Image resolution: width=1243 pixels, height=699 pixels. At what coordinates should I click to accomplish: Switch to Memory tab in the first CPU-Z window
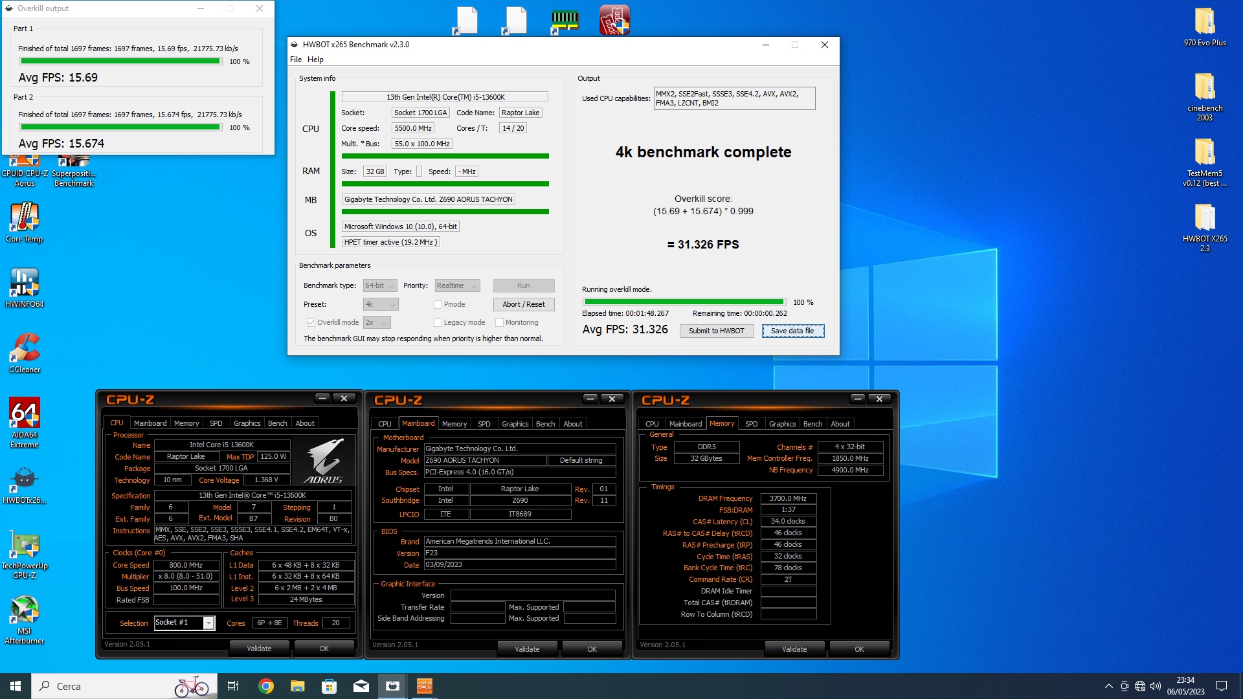pyautogui.click(x=186, y=423)
